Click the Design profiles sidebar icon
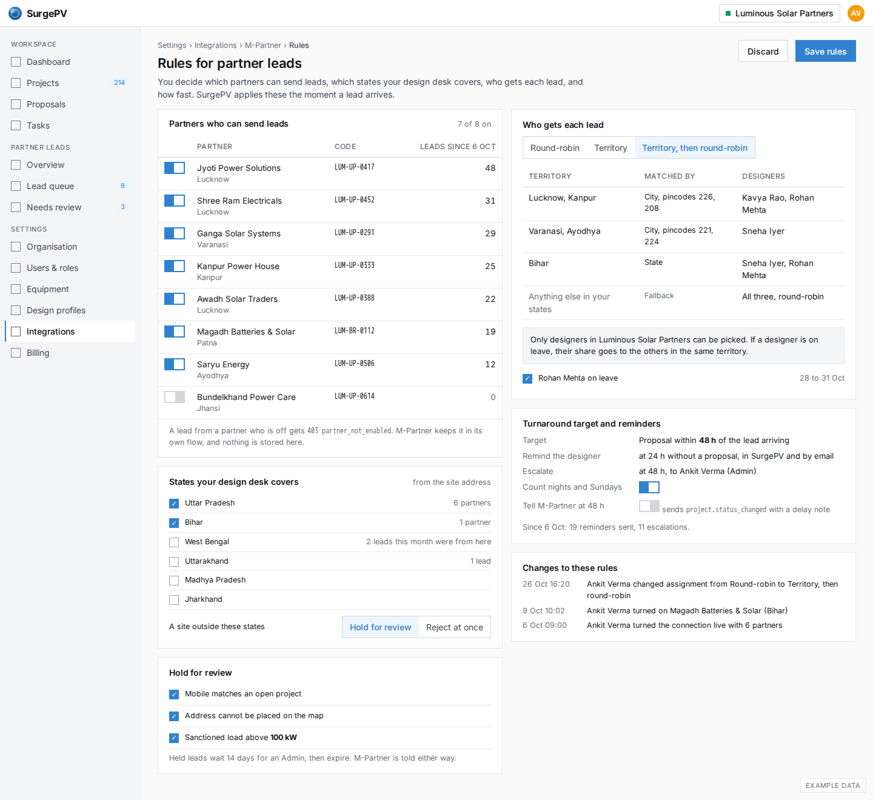This screenshot has height=800, width=873. [16, 310]
